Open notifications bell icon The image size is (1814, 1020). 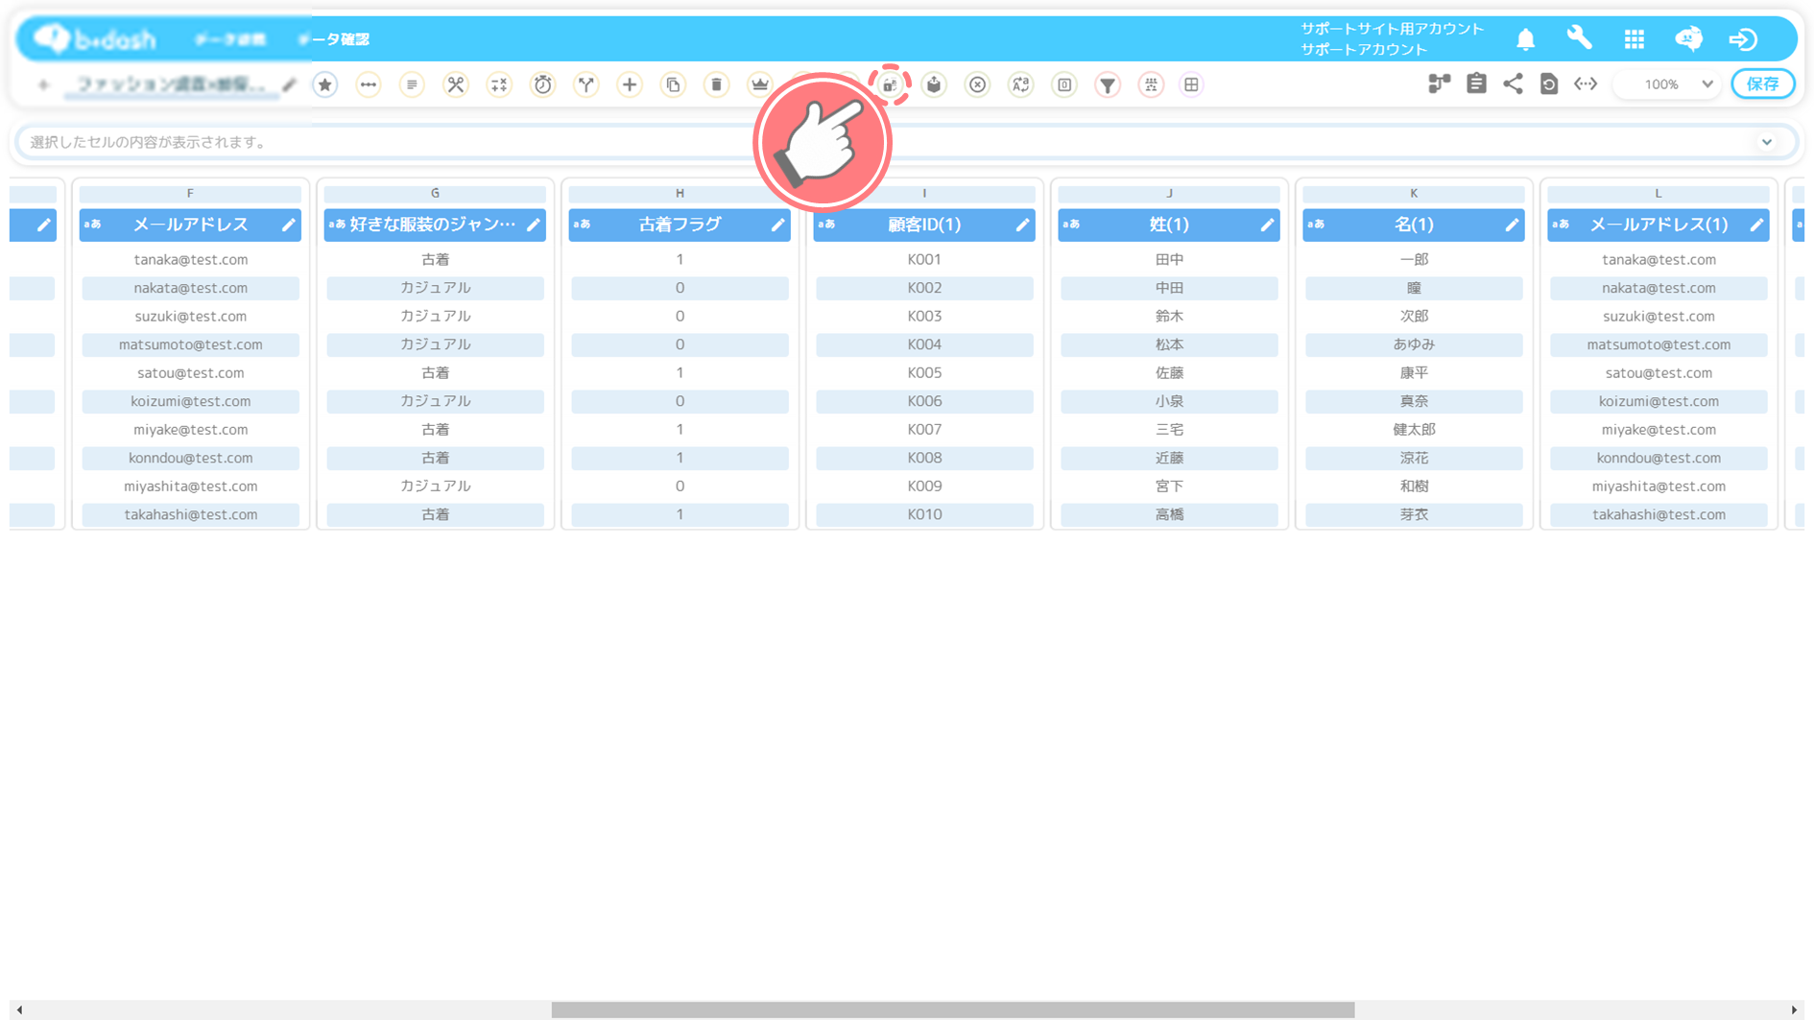[x=1526, y=39]
